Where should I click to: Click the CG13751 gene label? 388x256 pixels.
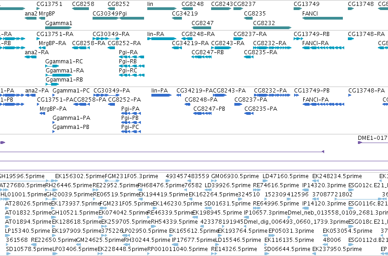pos(50,4)
